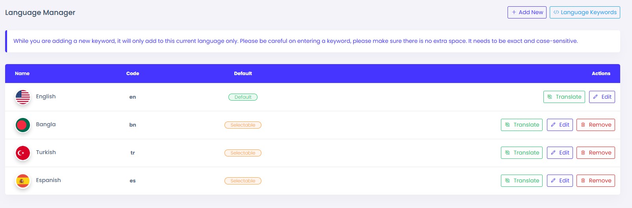This screenshot has height=208, width=632.
Task: Click the Spain flag icon
Action: (x=23, y=181)
